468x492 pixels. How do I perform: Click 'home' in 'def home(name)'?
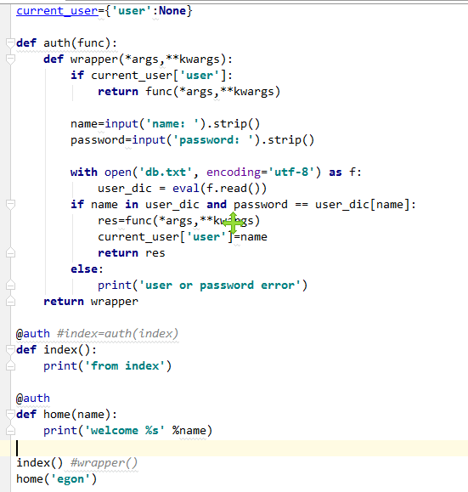[x=56, y=415]
